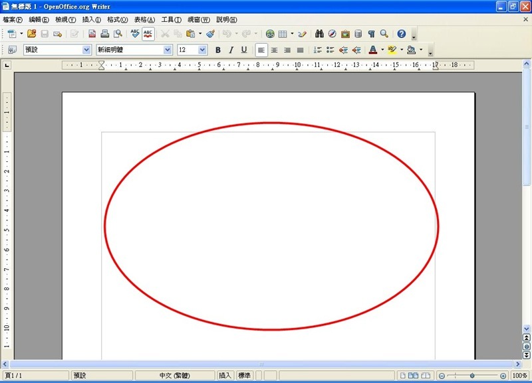532x383 pixels.
Task: Expand New document dropdown arrow
Action: (x=21, y=34)
